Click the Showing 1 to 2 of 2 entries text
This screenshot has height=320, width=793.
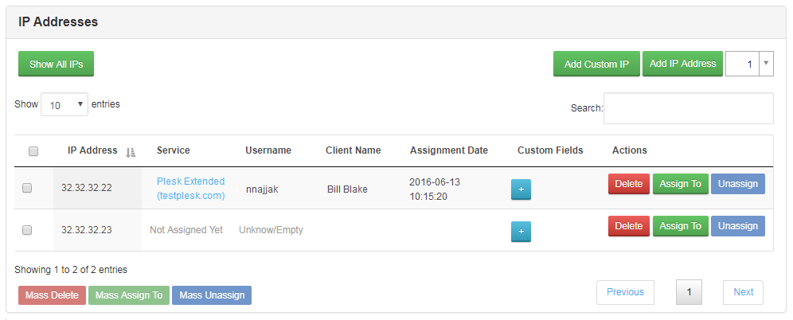[71, 269]
